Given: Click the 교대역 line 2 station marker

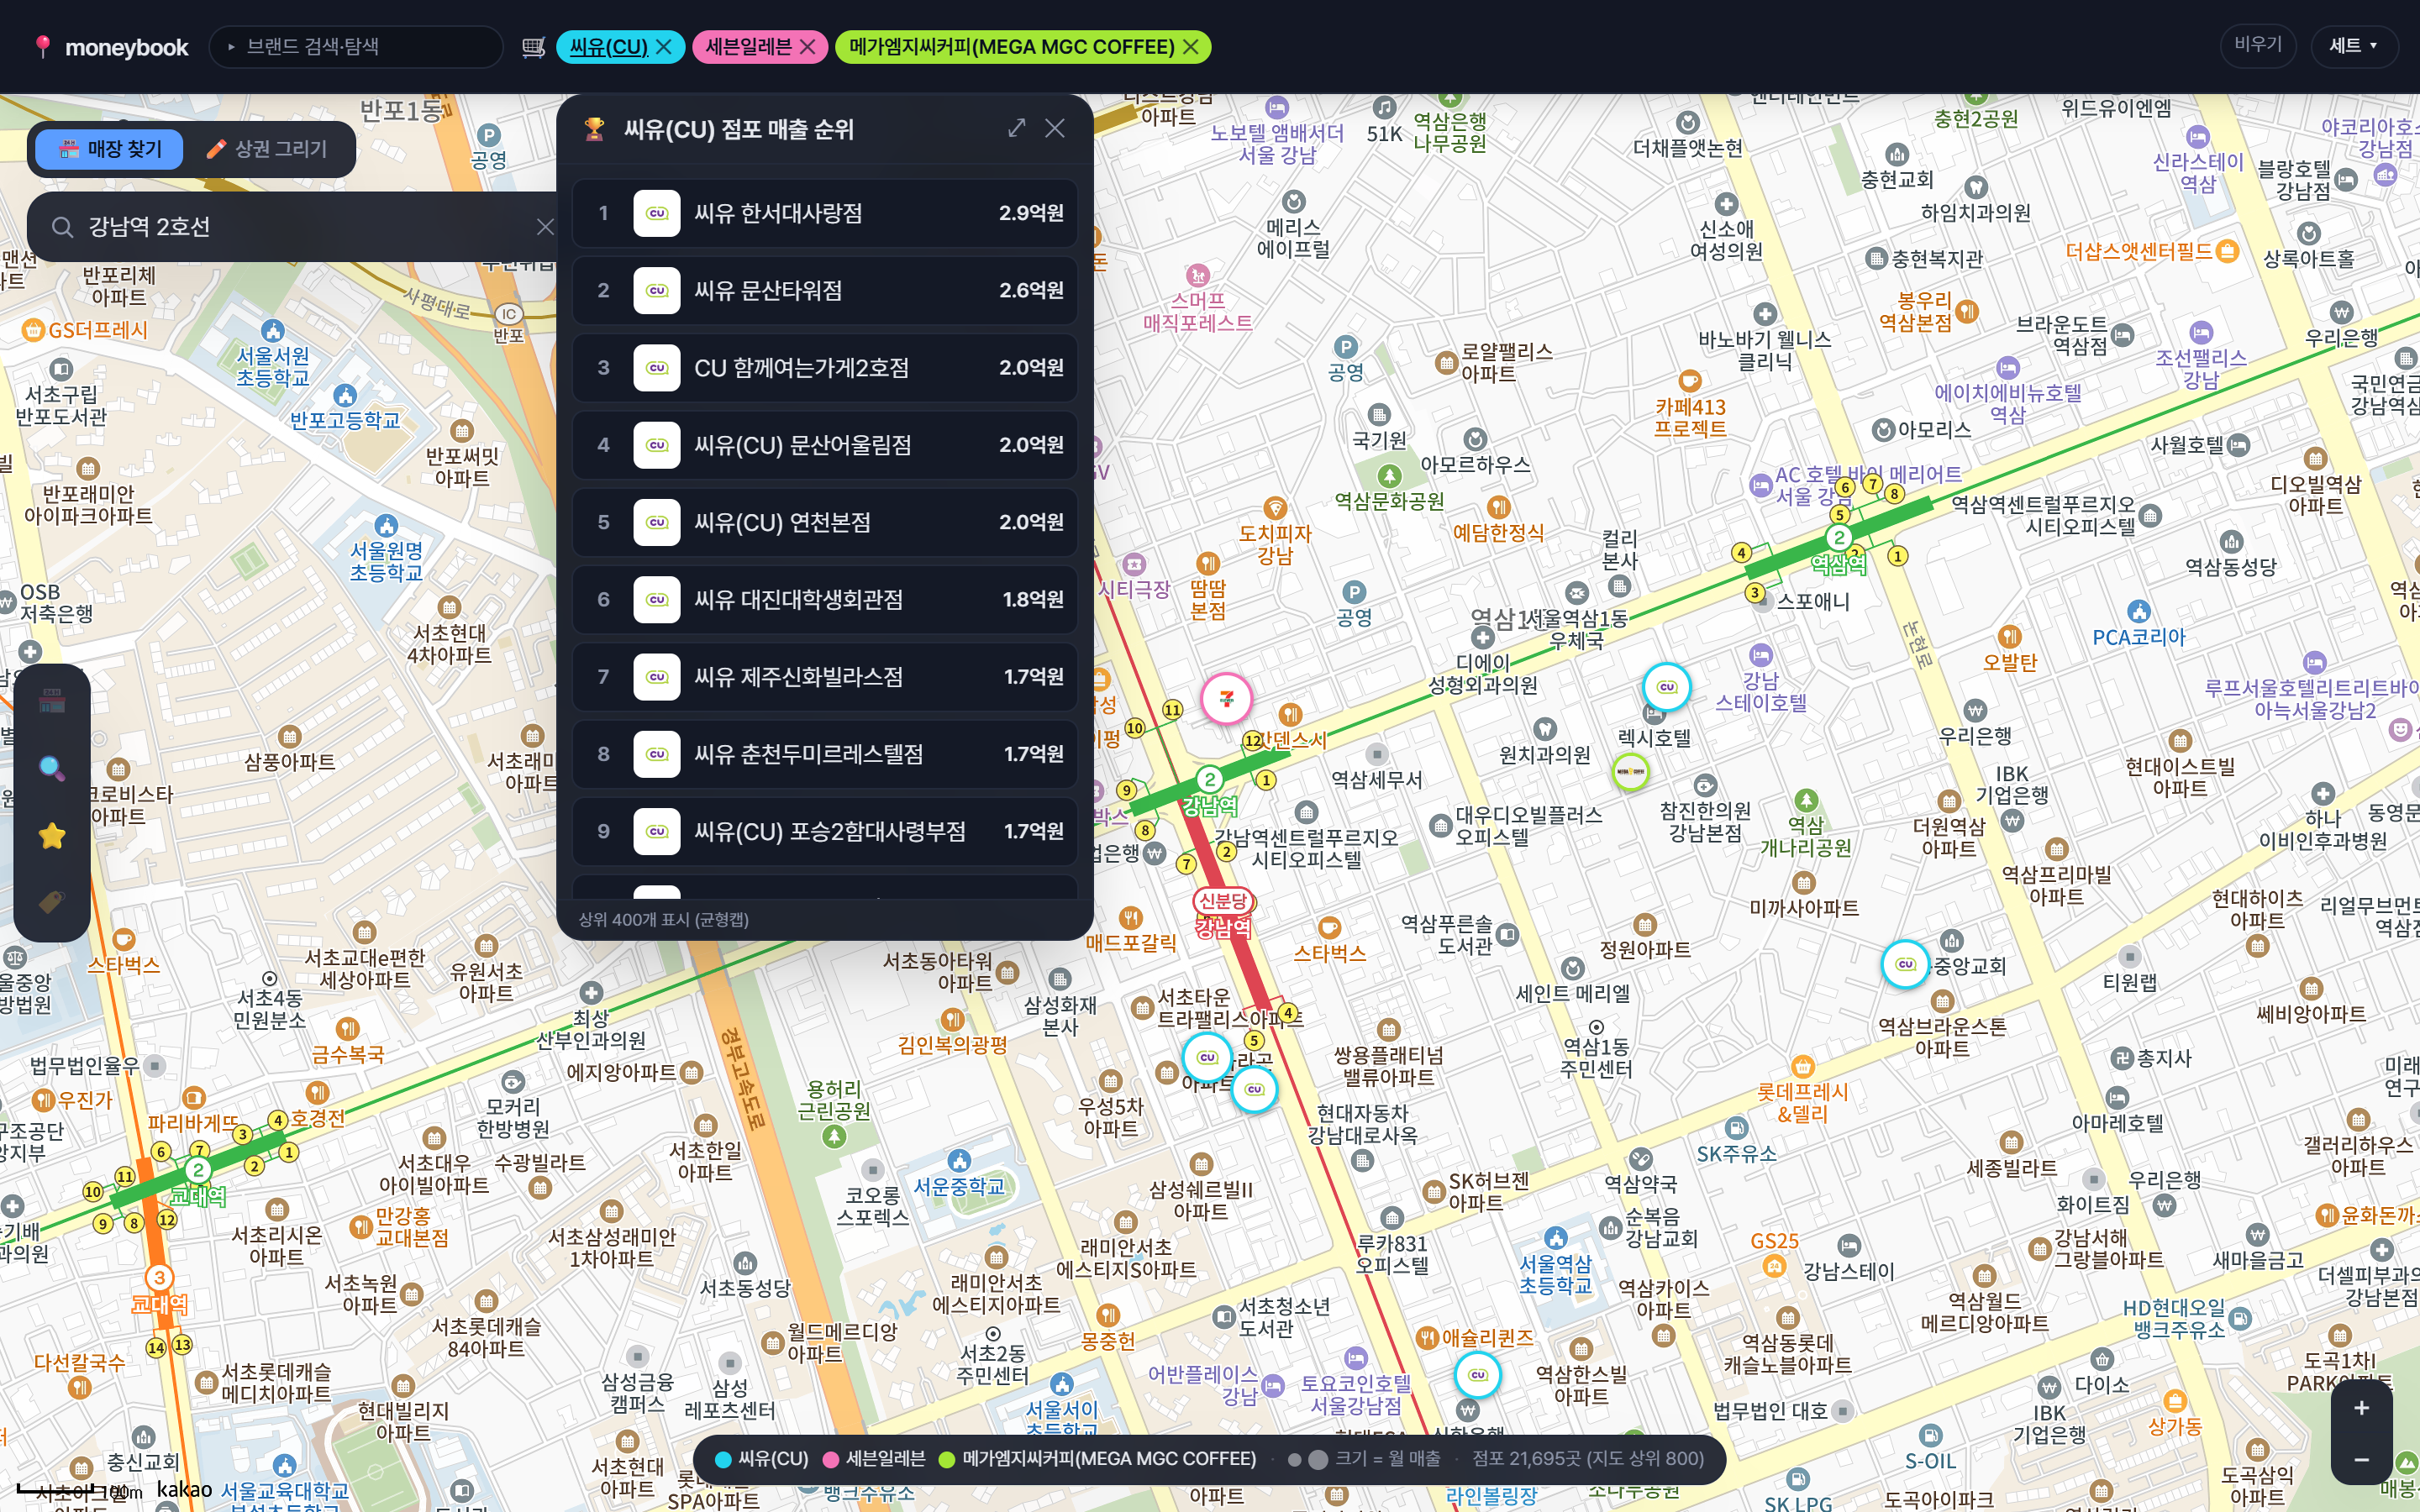Looking at the screenshot, I should [x=198, y=1170].
